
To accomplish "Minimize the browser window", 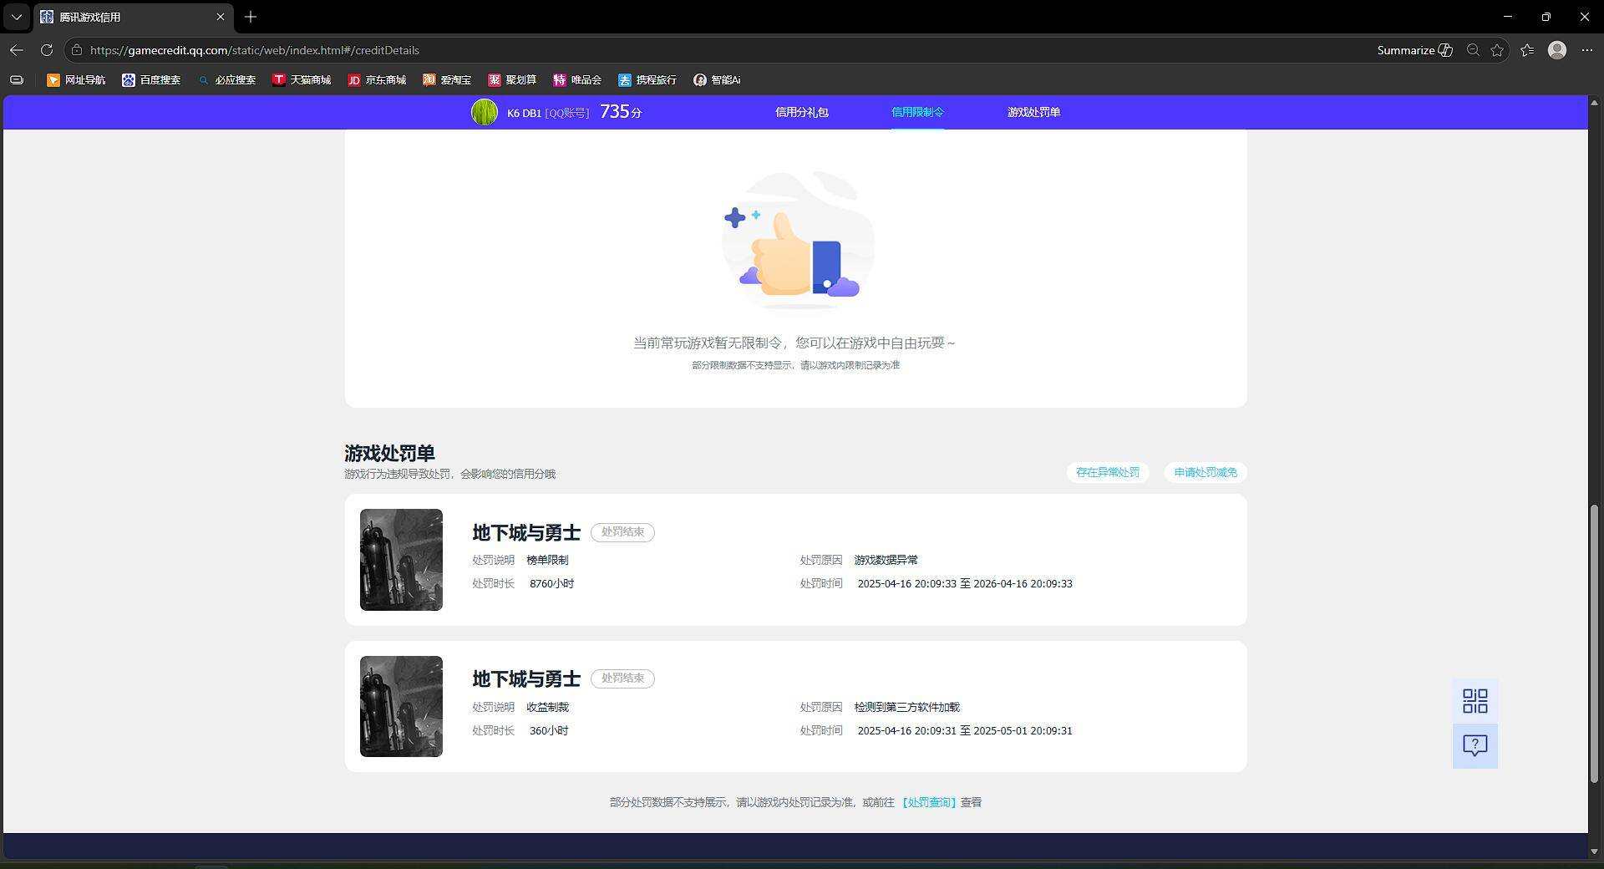I will [1508, 17].
